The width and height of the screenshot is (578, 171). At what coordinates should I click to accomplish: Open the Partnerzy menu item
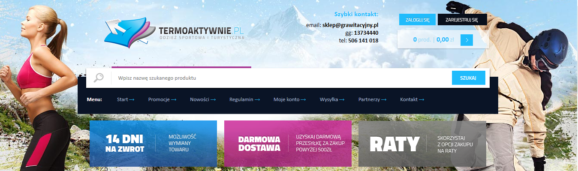click(373, 99)
